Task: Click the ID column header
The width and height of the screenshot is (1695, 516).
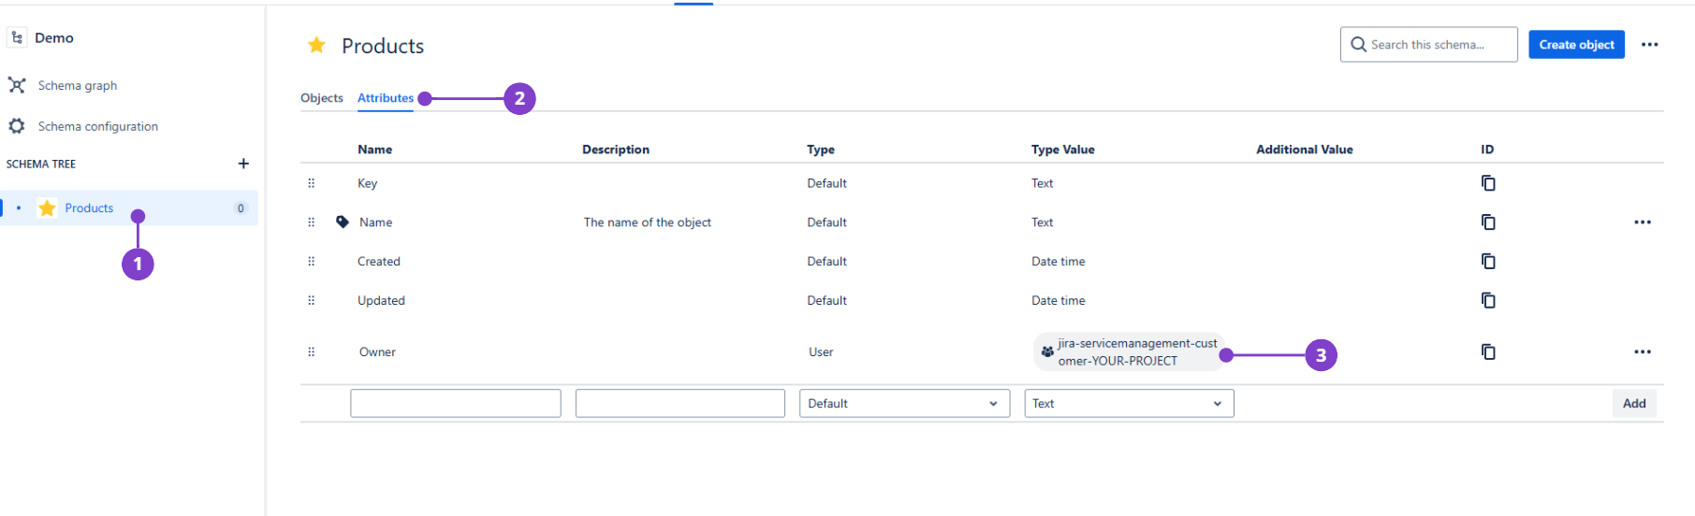Action: coord(1487,150)
